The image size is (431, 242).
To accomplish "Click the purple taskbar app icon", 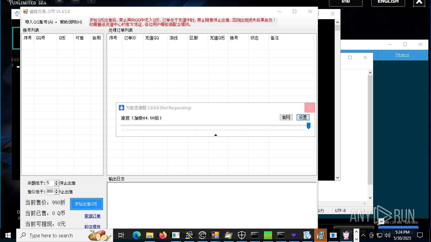I will coord(294,235).
